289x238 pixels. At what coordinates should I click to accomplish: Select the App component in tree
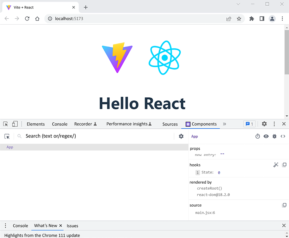(x=10, y=147)
